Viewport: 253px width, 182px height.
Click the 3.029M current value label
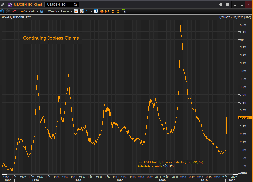pyautogui.click(x=245, y=118)
